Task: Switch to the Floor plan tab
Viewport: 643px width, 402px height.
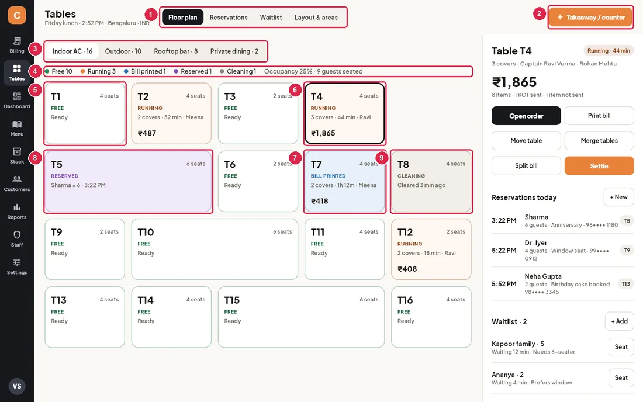Action: (182, 17)
